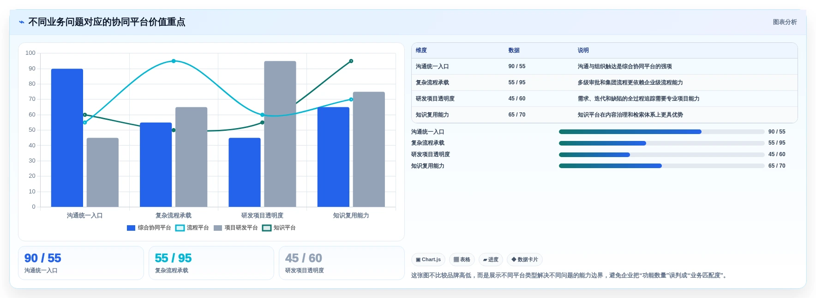
Task: Click the 维度 column header
Action: click(x=421, y=50)
